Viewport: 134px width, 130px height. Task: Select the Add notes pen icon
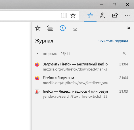(102, 15)
